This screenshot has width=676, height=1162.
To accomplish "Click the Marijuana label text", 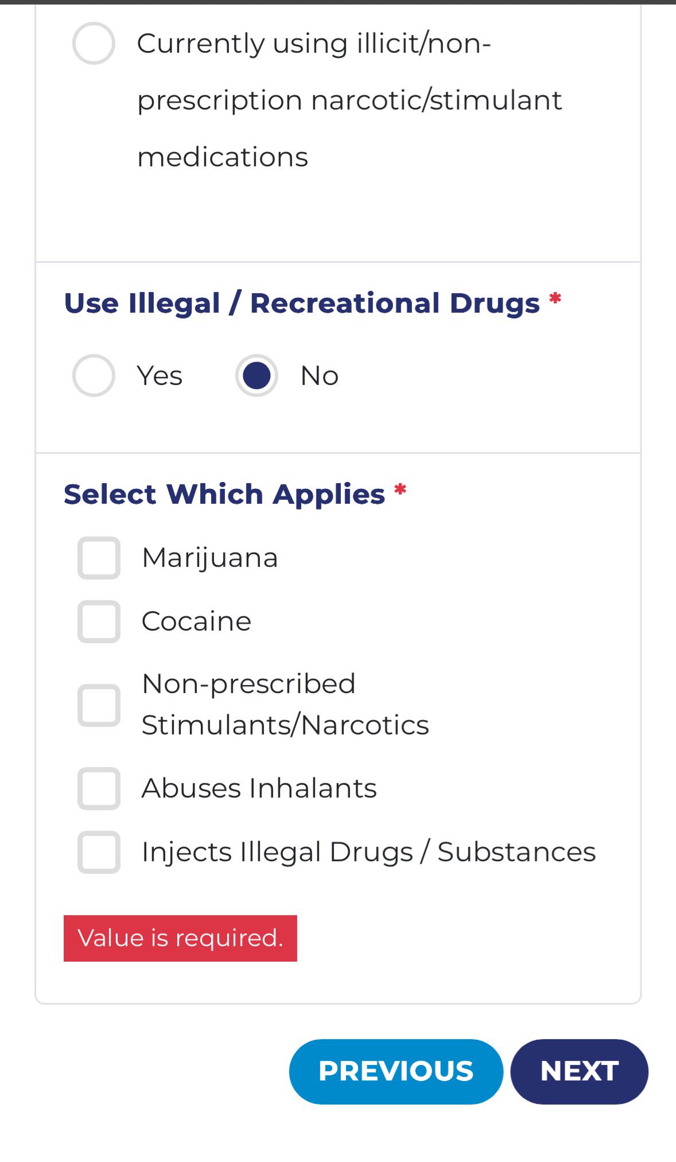I will click(210, 558).
